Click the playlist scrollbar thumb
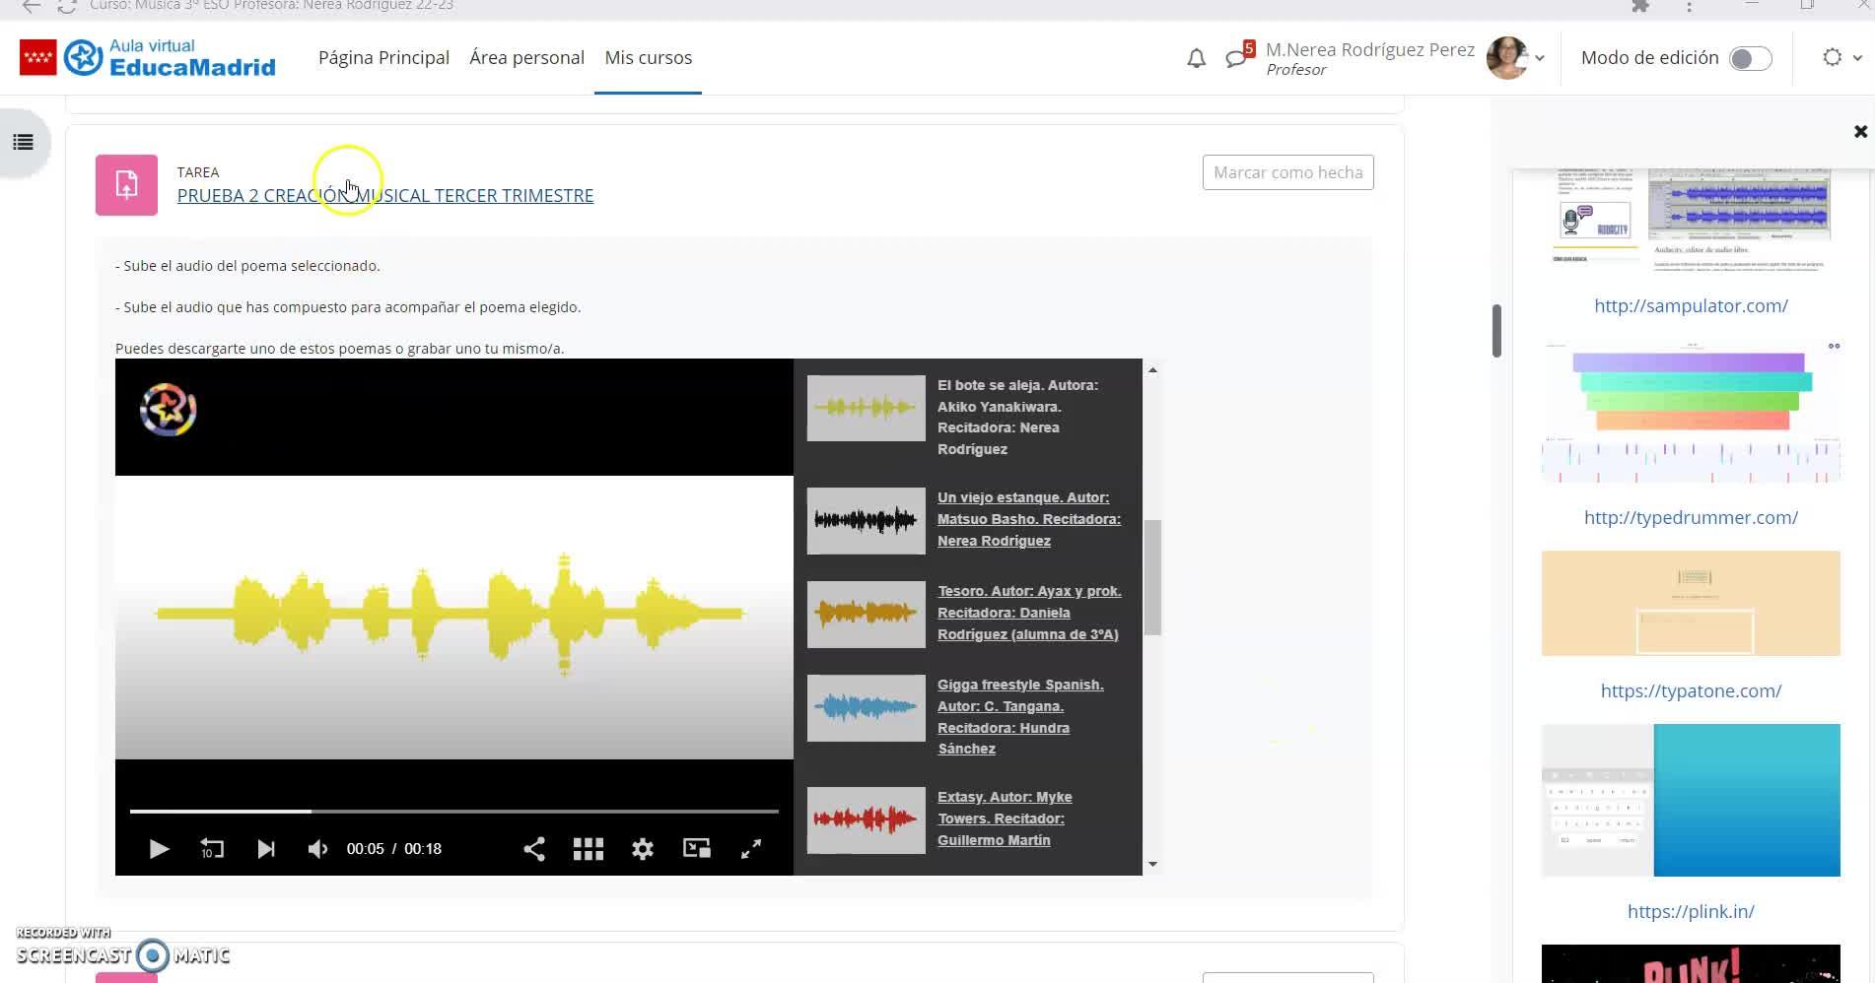The height and width of the screenshot is (983, 1875). 1152,577
